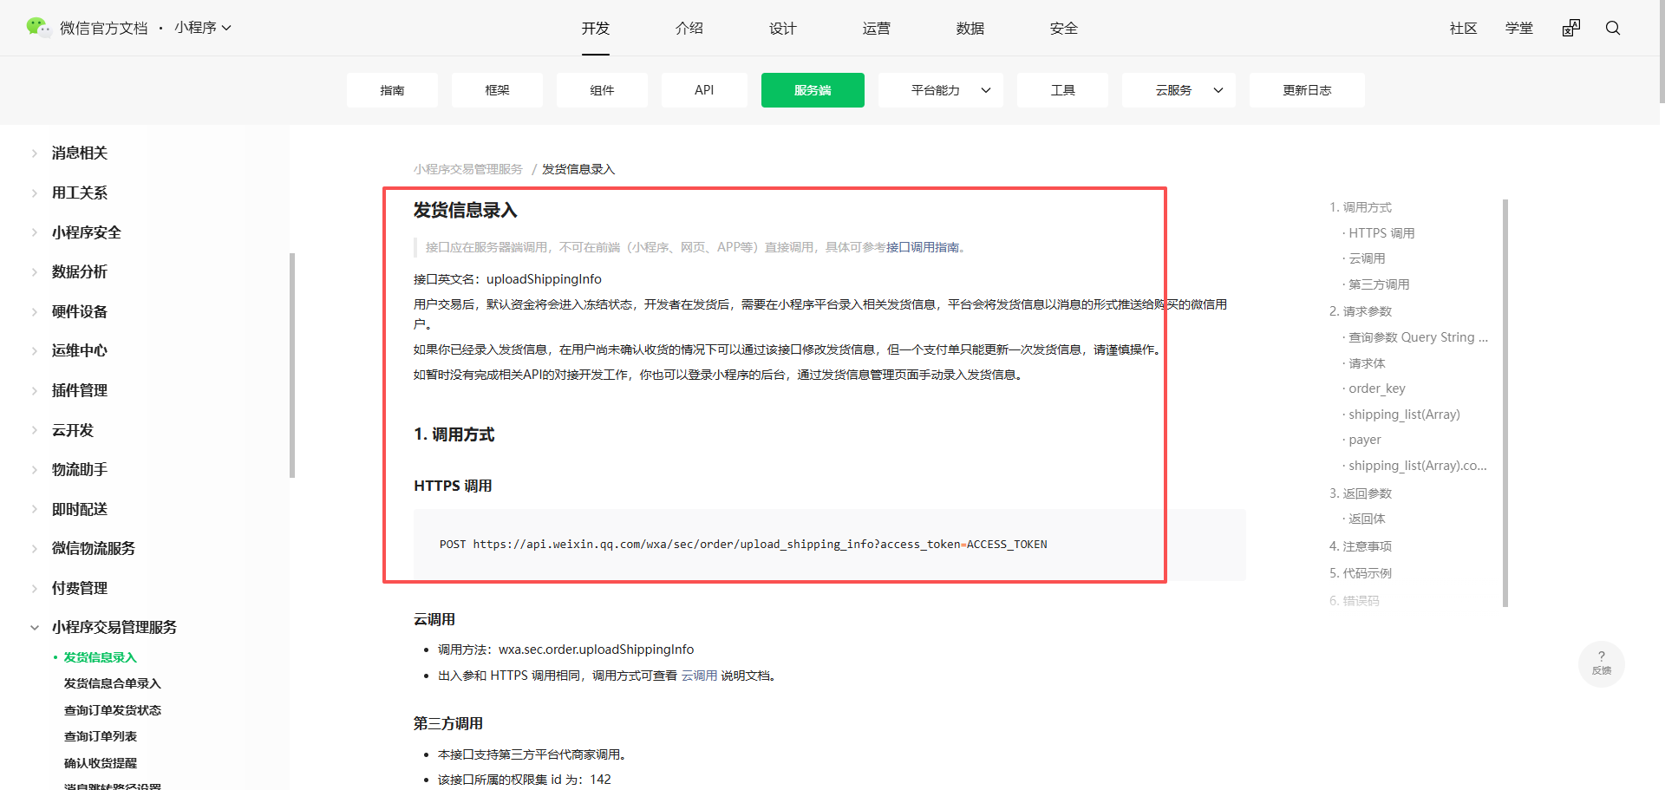Click the 反馈 feedback question mark button
Viewport: 1665px width, 790px height.
[1602, 663]
